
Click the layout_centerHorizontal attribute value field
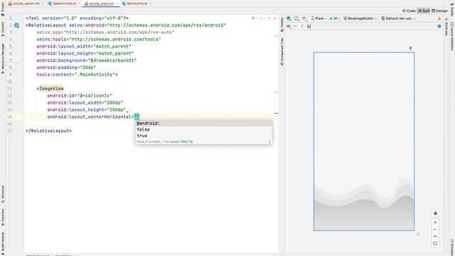tap(136, 117)
